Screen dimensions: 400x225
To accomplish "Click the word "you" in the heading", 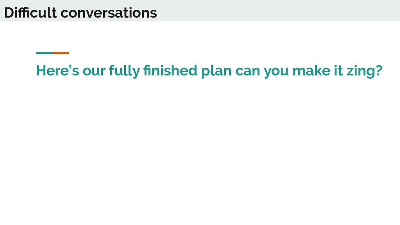I will [276, 72].
